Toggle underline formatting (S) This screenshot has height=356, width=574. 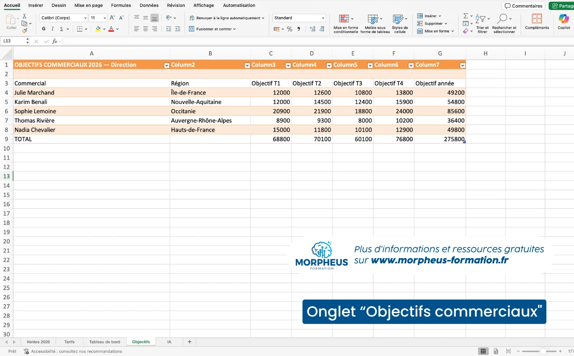(x=61, y=29)
